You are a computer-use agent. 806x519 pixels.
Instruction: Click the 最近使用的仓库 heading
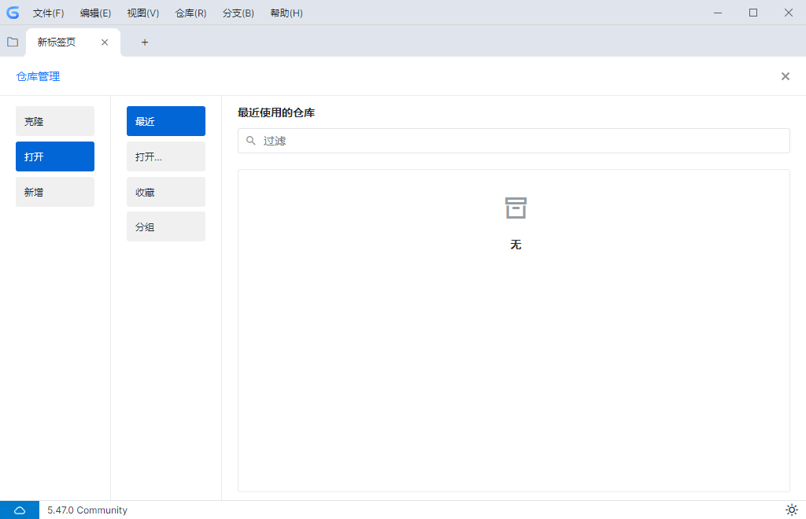click(x=276, y=112)
